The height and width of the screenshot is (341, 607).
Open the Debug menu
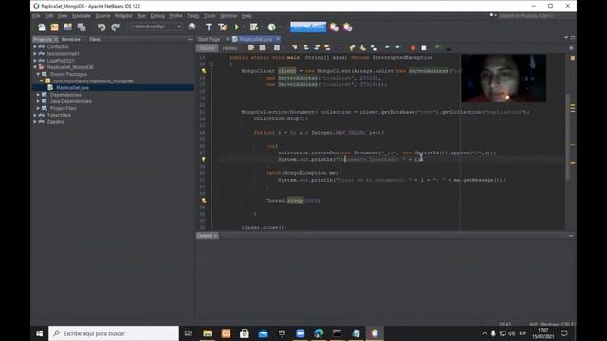coord(157,16)
